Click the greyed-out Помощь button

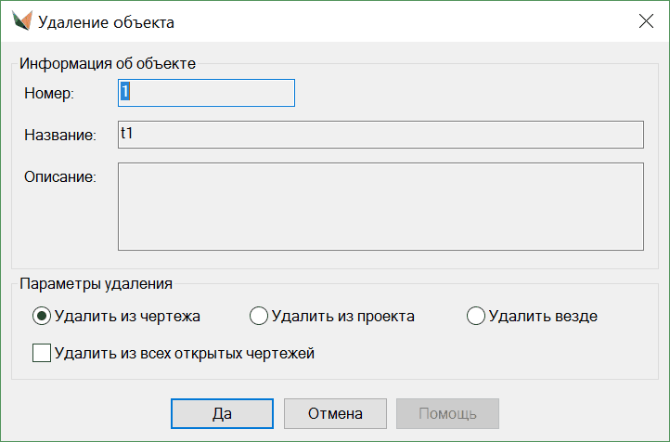447,413
